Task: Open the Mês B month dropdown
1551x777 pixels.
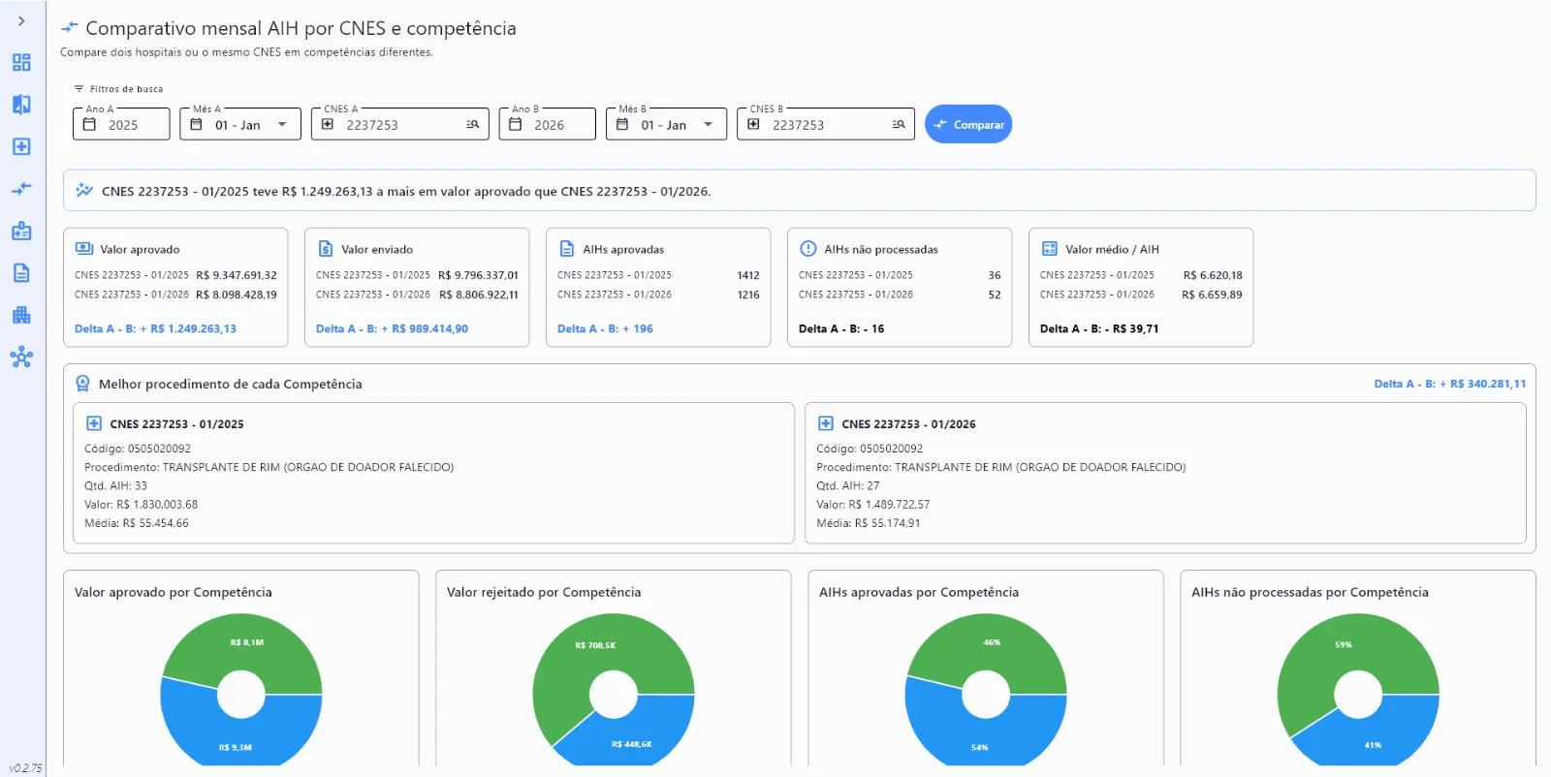Action: tap(666, 124)
